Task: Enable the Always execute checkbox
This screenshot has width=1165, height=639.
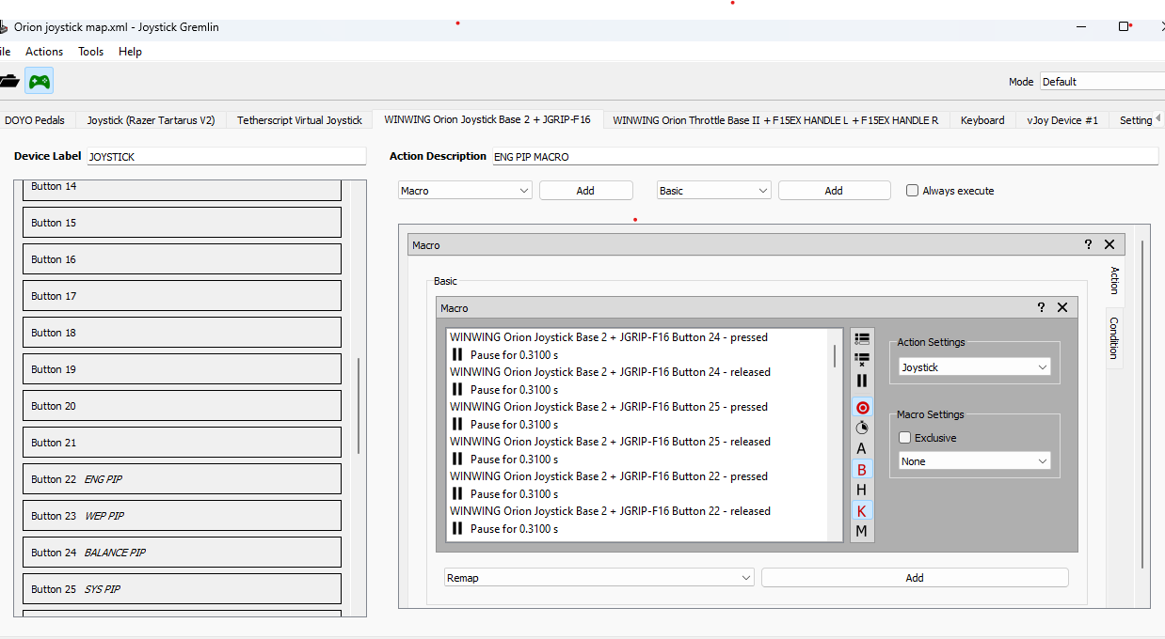Action: [912, 191]
